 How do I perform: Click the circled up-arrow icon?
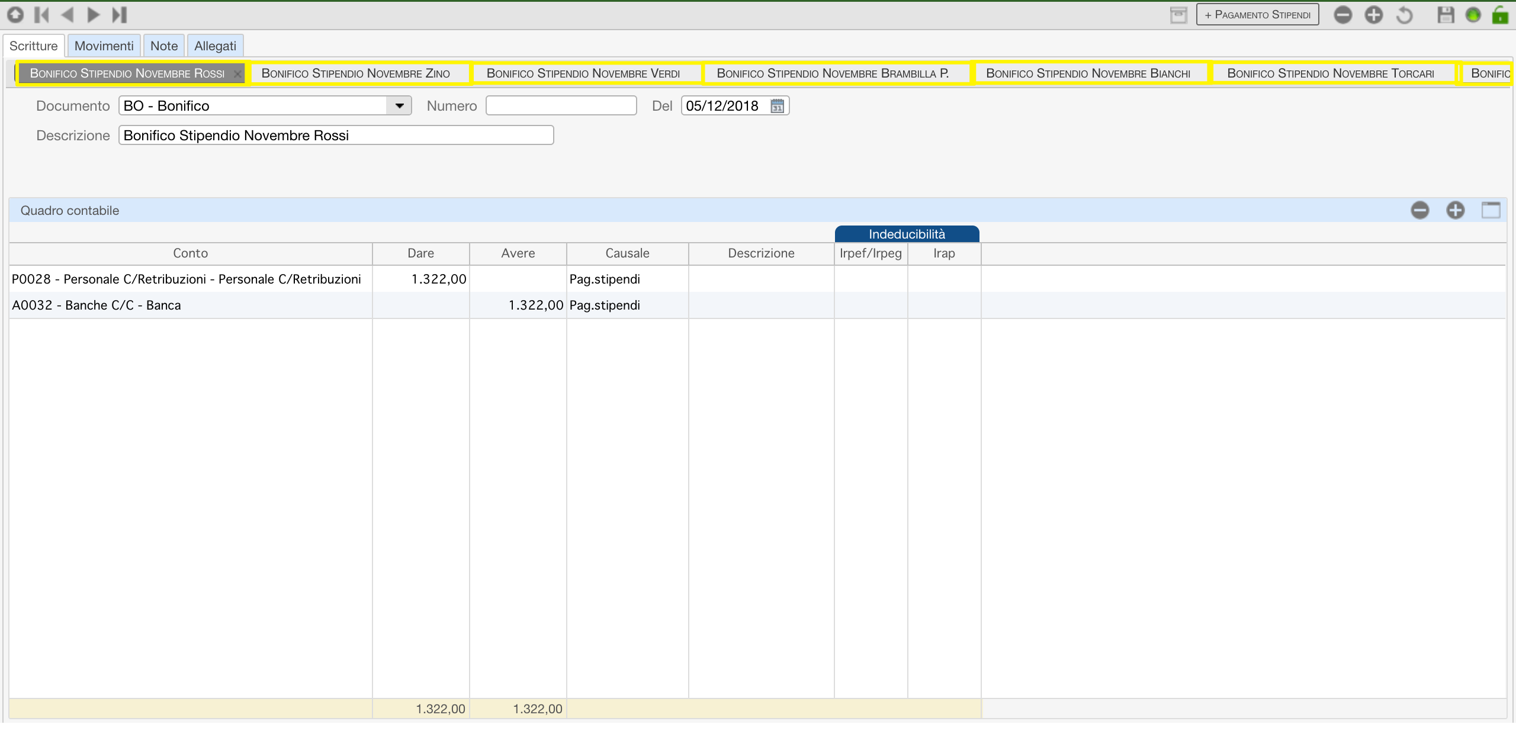pyautogui.click(x=15, y=14)
